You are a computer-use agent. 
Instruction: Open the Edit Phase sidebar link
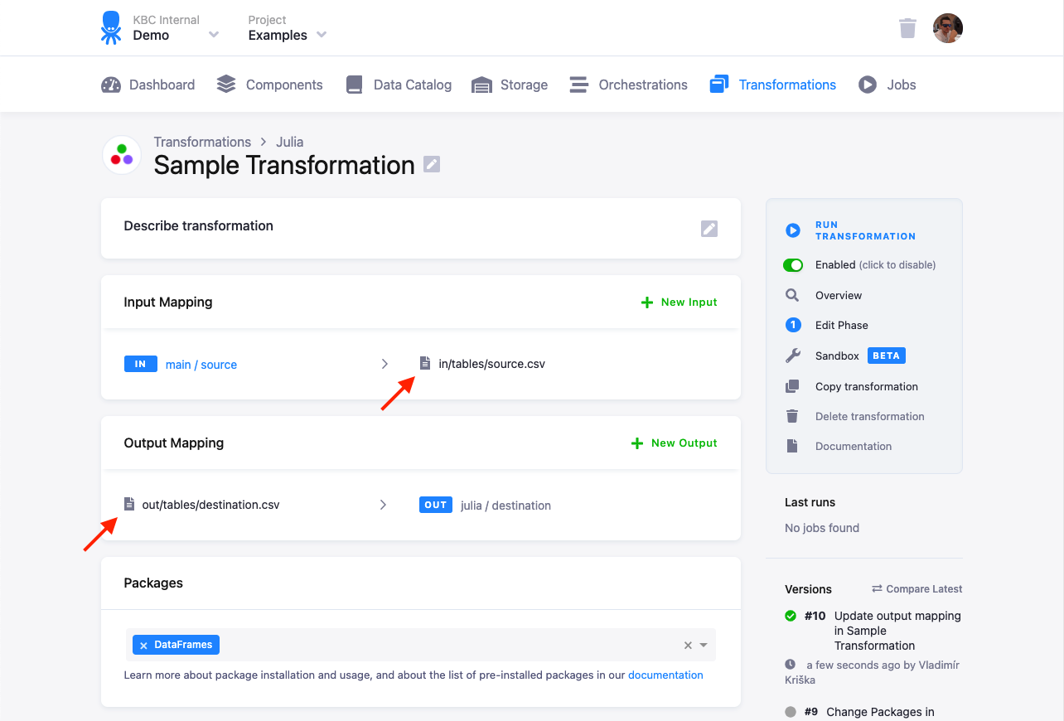pyautogui.click(x=842, y=325)
